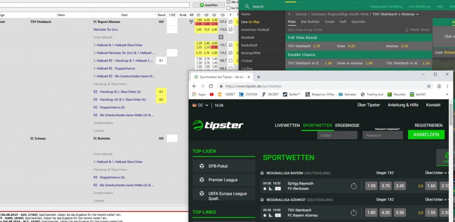Open the Trading tool bookmark

click(372, 94)
